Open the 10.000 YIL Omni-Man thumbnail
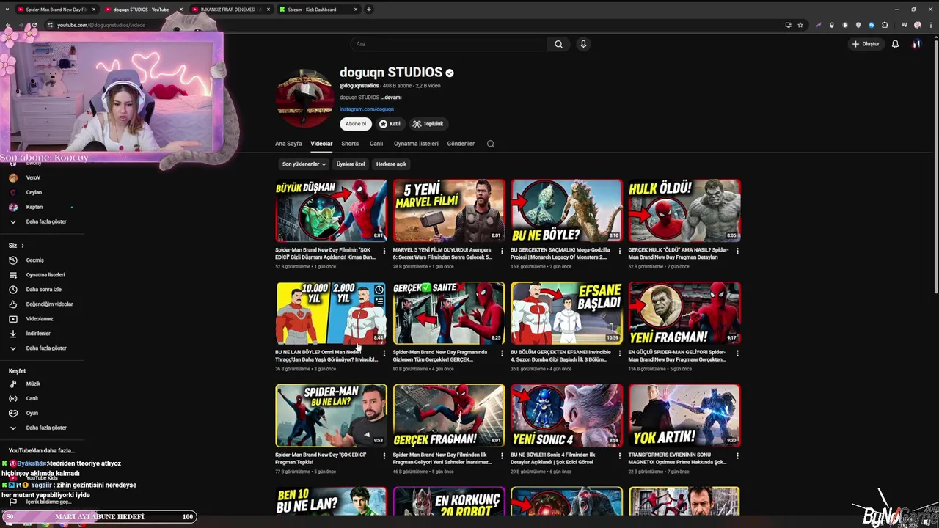 click(331, 313)
